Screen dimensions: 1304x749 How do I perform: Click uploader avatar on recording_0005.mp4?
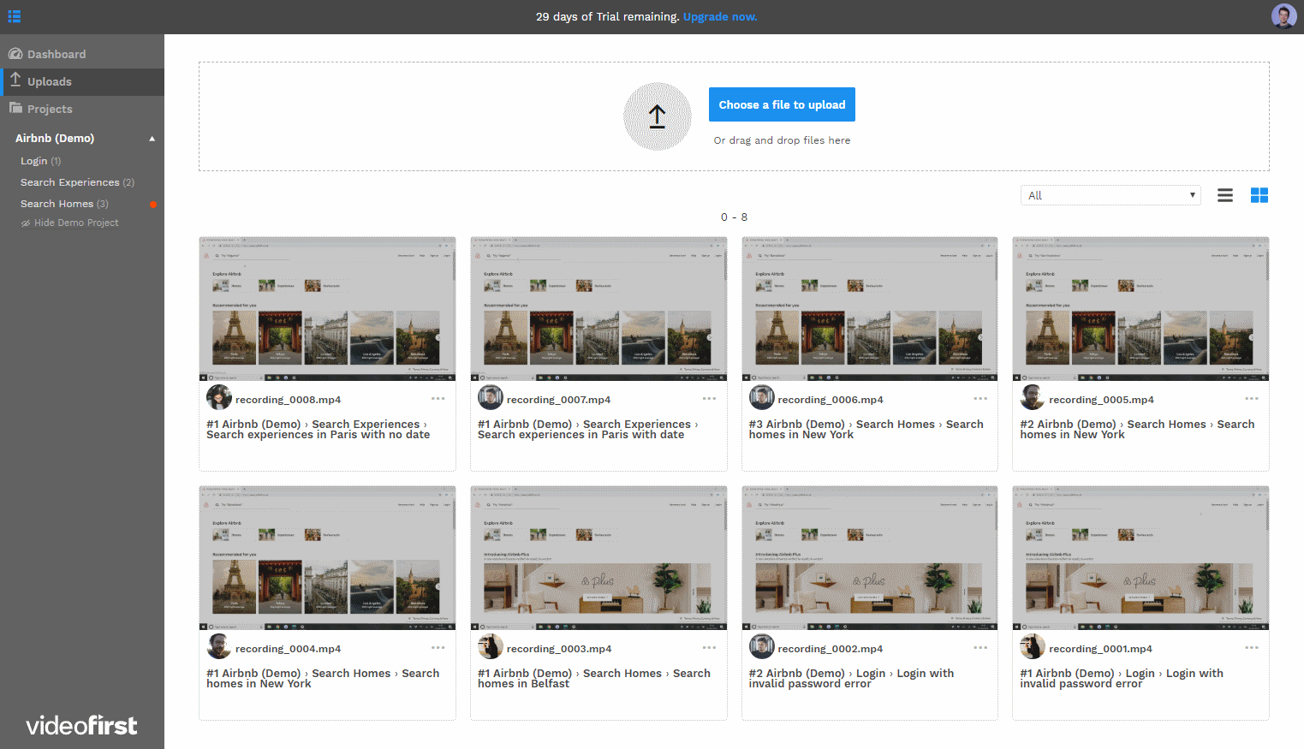[x=1033, y=397]
